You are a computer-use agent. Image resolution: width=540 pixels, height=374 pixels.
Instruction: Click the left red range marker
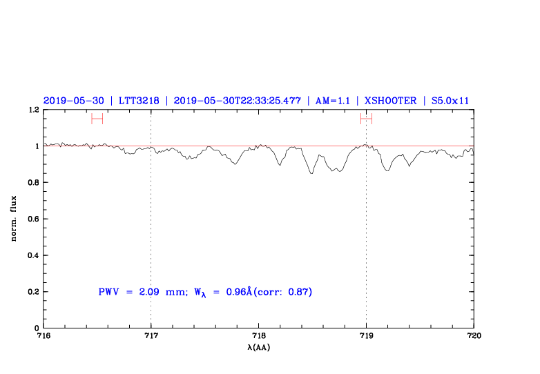(x=97, y=119)
